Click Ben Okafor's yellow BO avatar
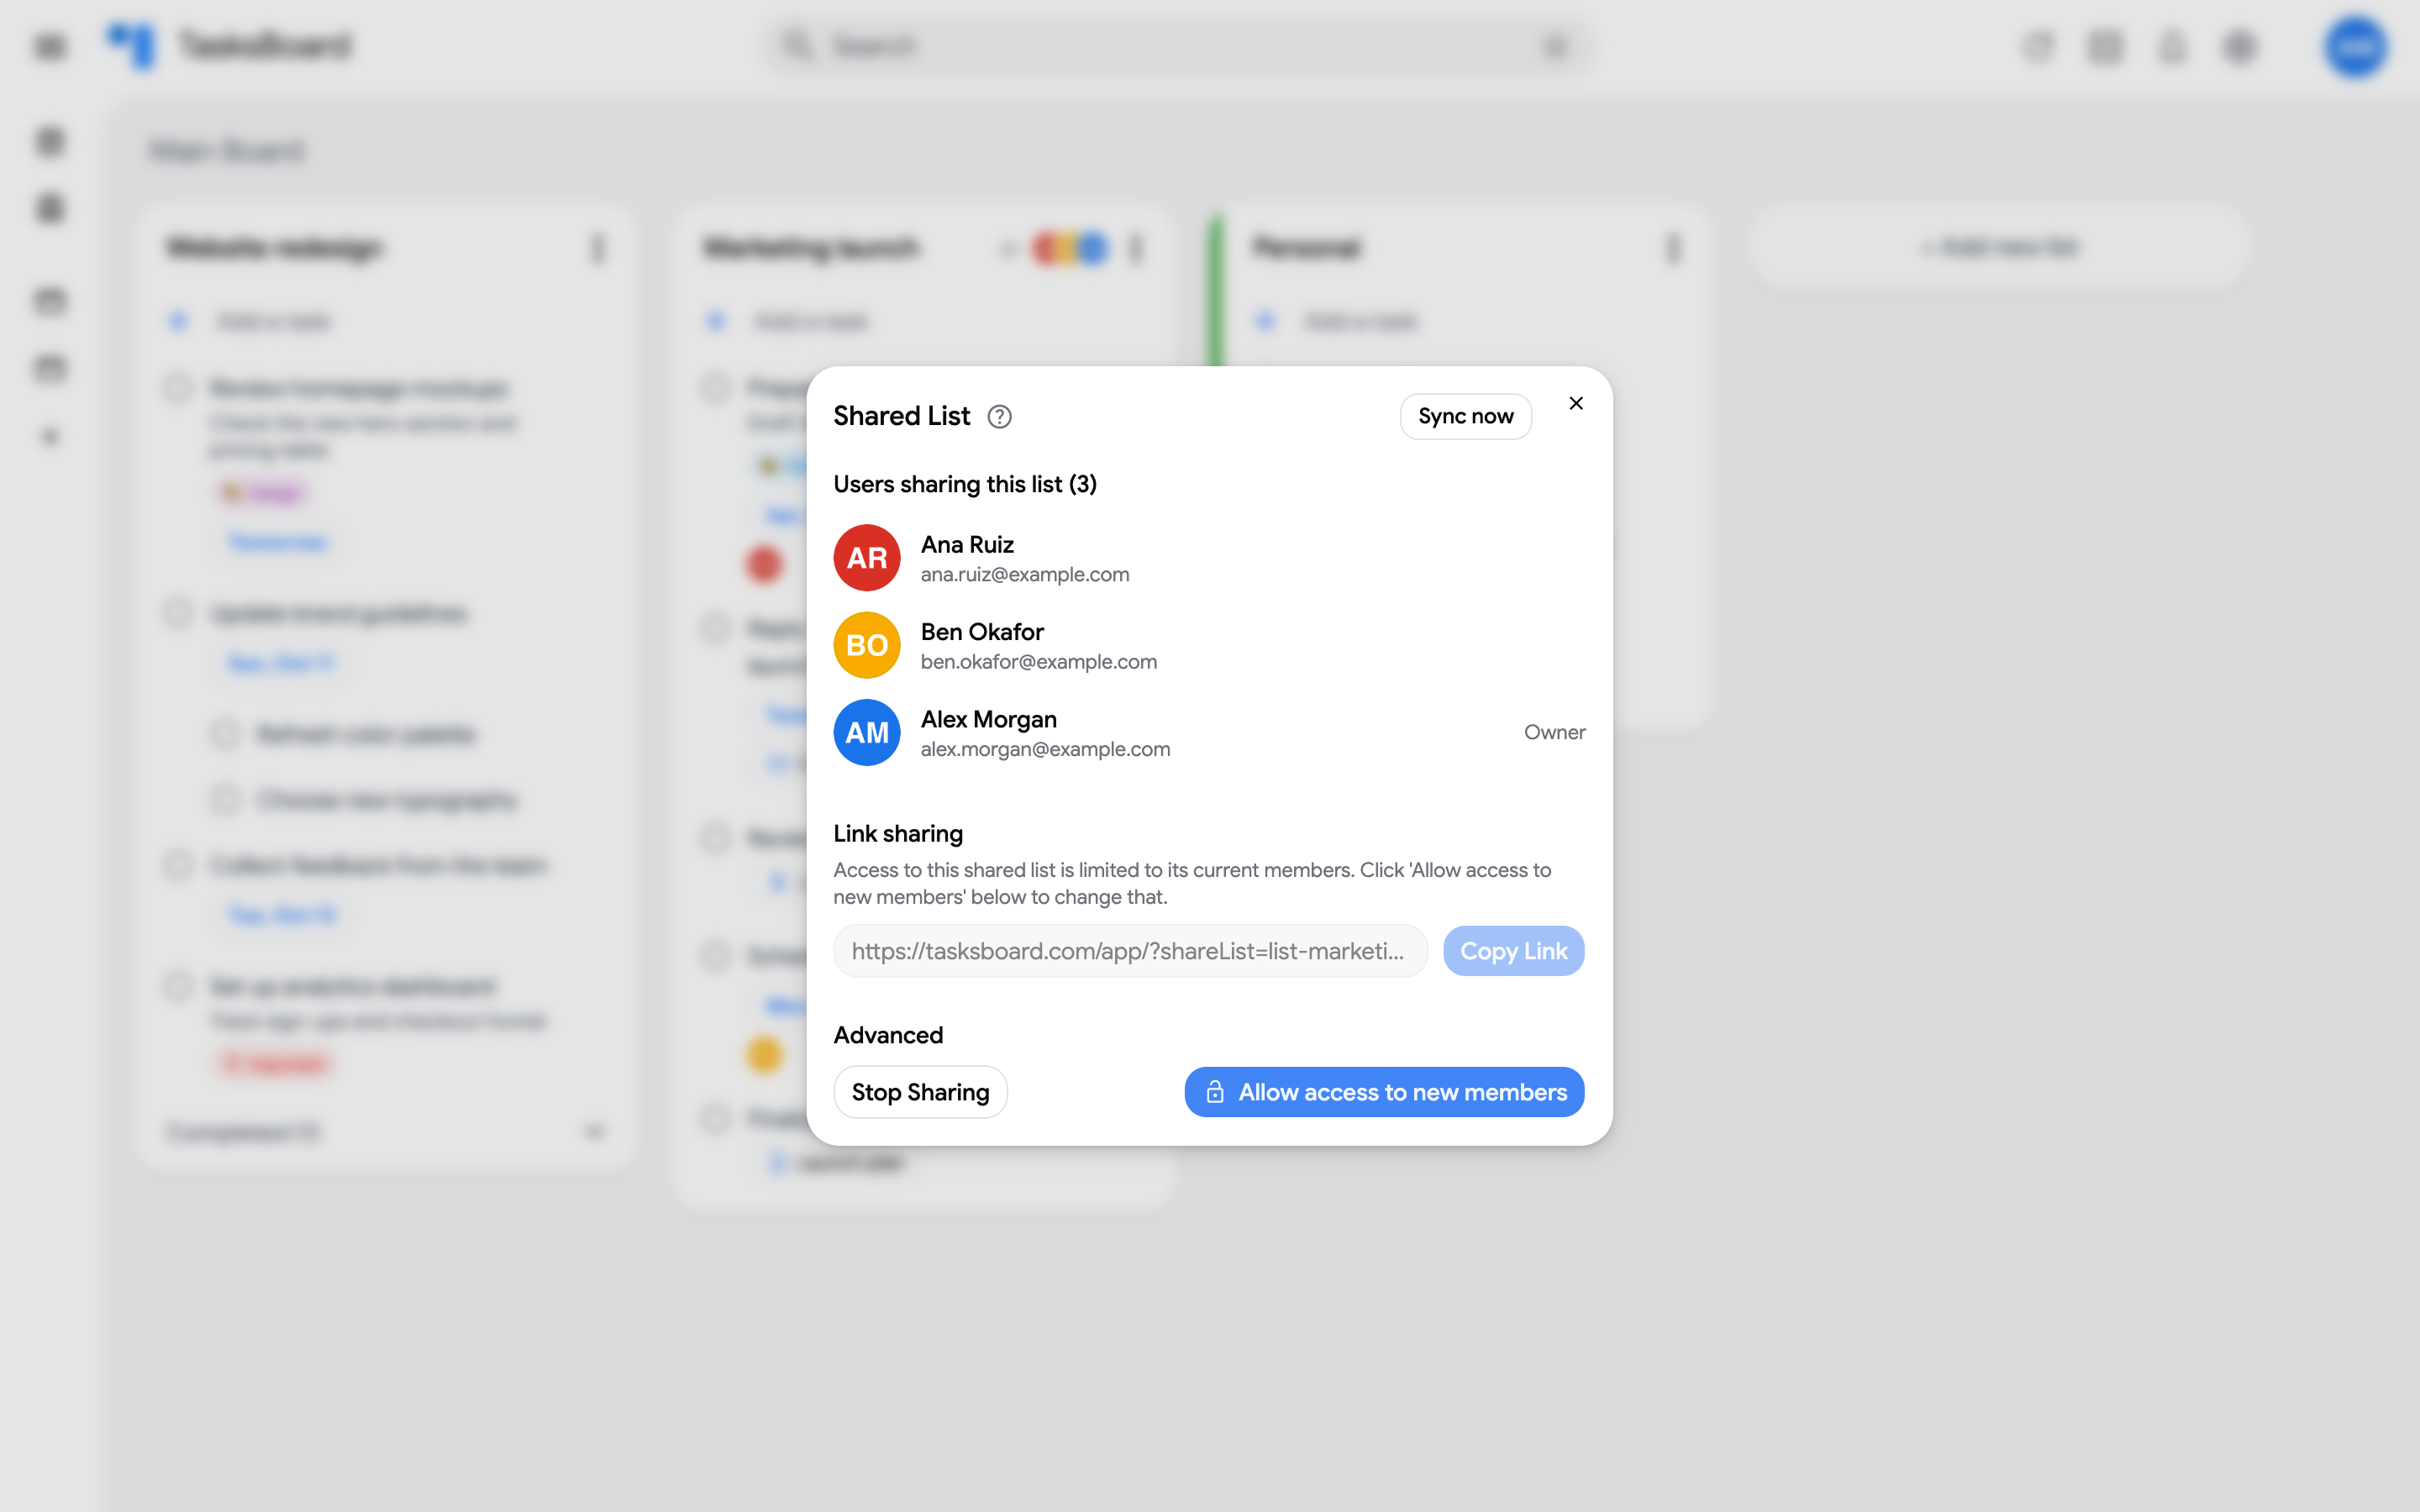The height and width of the screenshot is (1512, 2420). [x=867, y=645]
